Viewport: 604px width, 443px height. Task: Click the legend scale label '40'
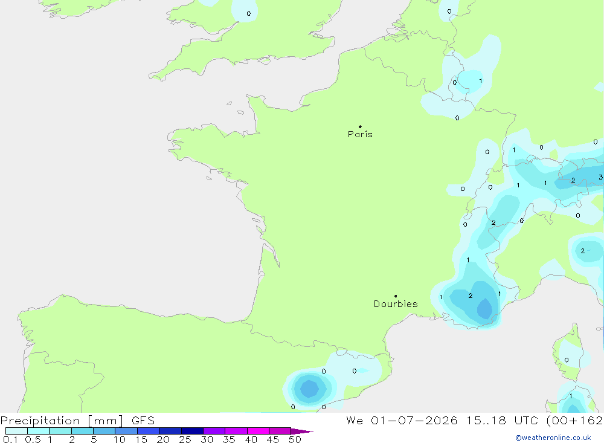click(x=251, y=439)
